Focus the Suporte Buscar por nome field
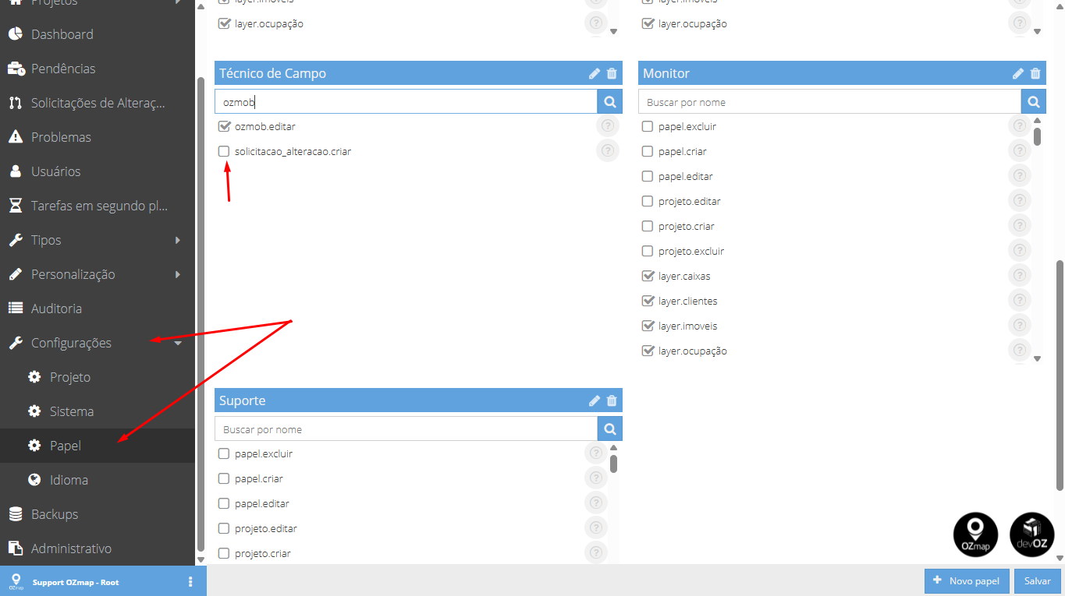 point(406,429)
